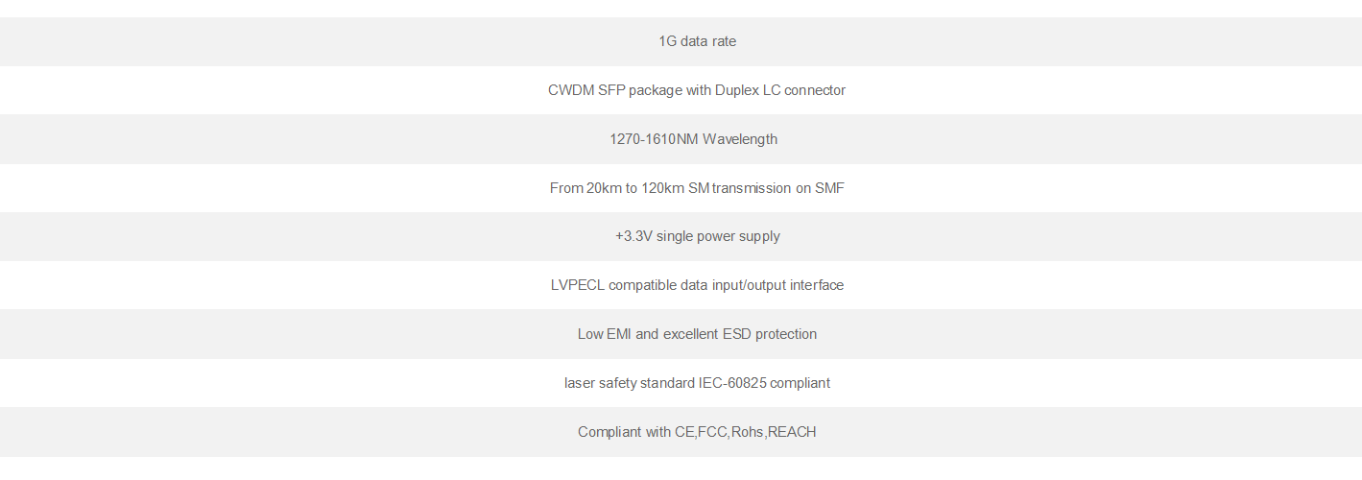Click the 'Wavelength' word
This screenshot has height=480, width=1362.
740,139
